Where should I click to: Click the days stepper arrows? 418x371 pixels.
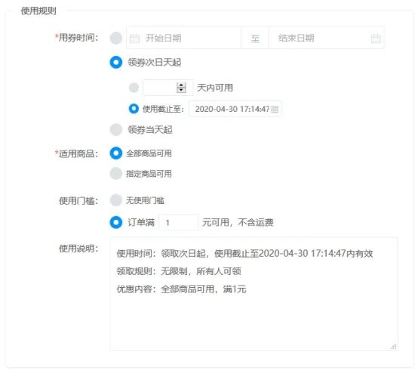181,88
